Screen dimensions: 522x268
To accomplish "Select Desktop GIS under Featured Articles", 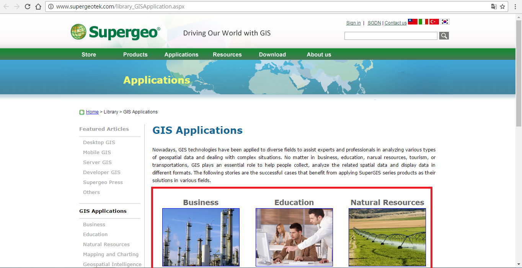I will (99, 142).
